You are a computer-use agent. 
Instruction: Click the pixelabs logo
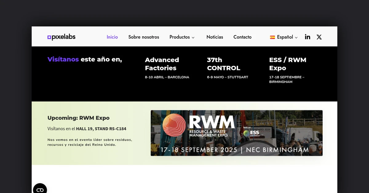[x=61, y=37]
